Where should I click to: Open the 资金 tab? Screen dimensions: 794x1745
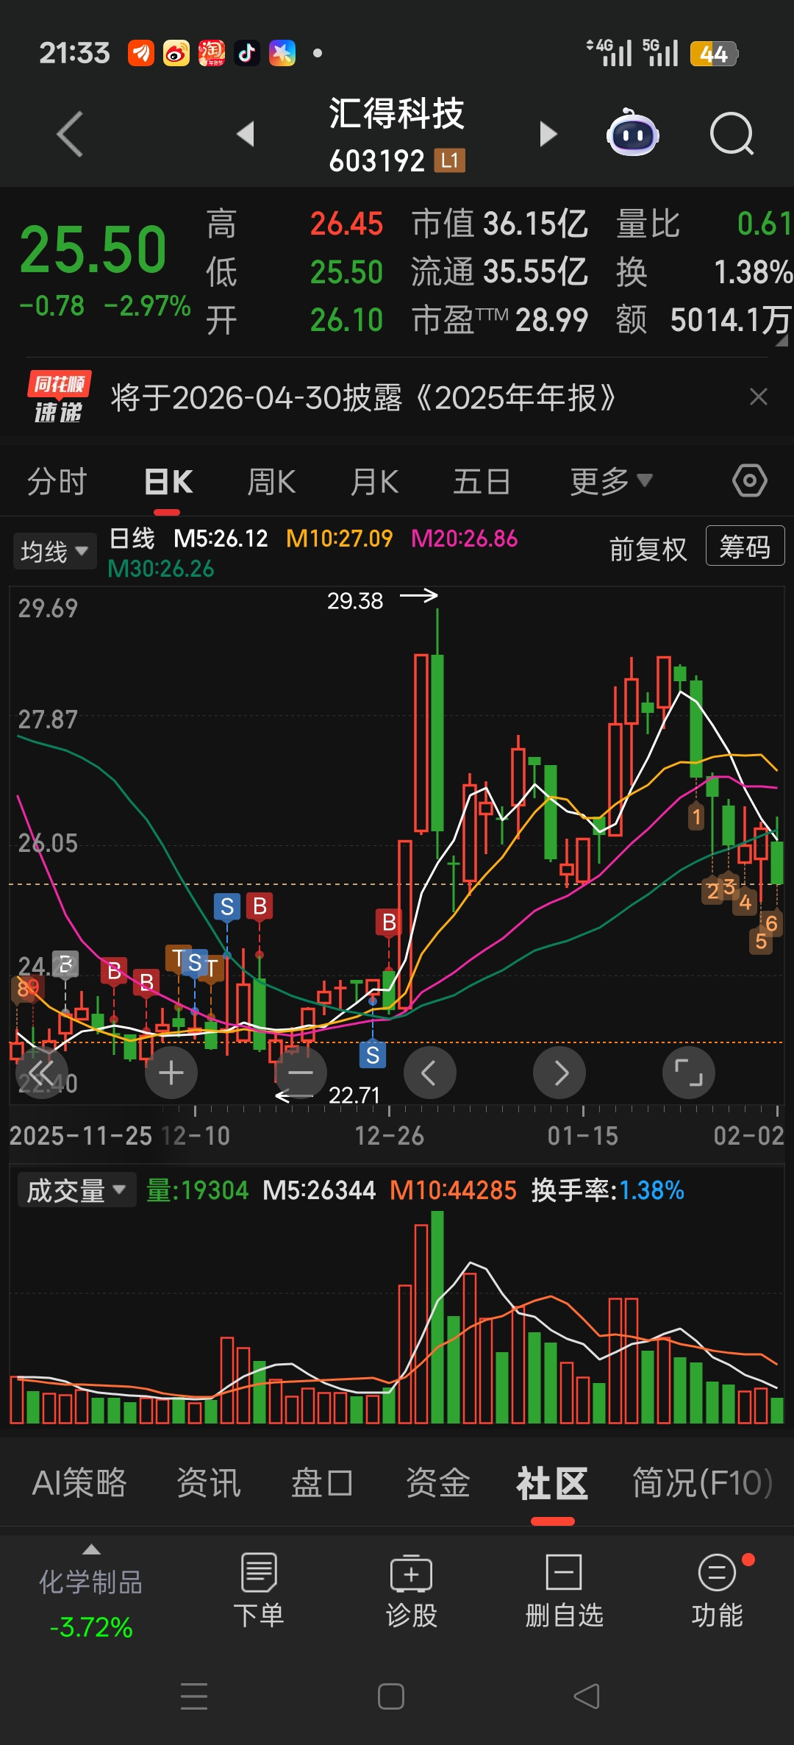point(438,1482)
